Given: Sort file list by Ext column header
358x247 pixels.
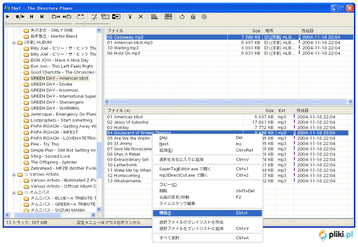Looking at the screenshot, I should tap(285, 110).
